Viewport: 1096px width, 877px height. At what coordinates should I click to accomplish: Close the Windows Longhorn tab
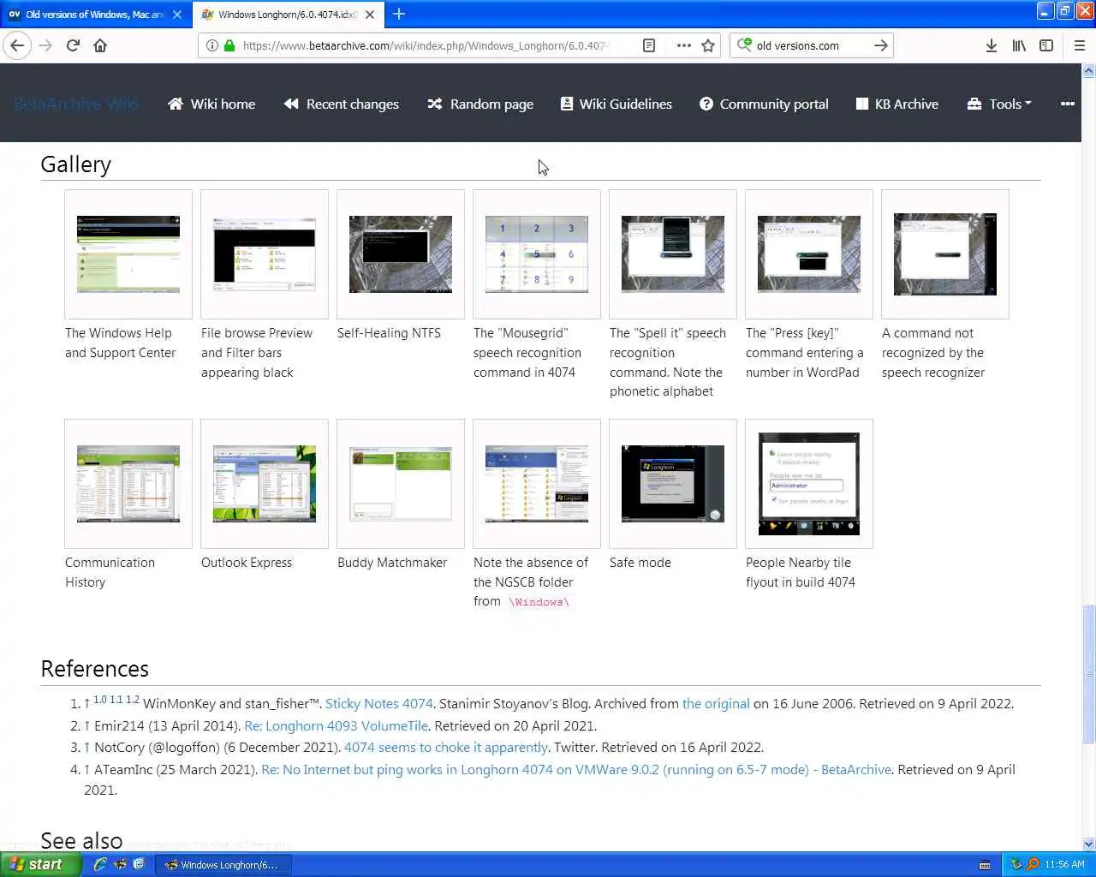[x=370, y=15]
